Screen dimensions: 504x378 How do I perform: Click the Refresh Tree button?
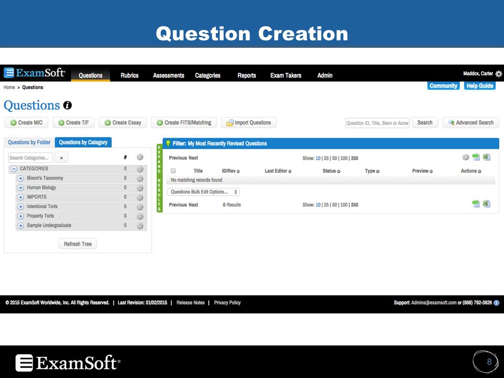click(78, 244)
